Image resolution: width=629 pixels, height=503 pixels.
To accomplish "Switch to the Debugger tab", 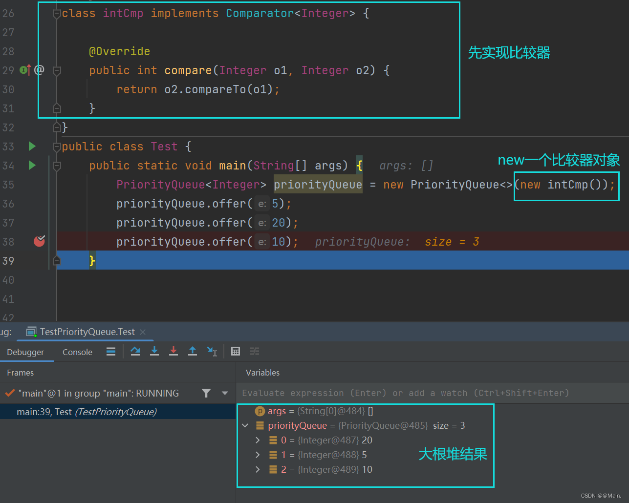I will coord(25,352).
